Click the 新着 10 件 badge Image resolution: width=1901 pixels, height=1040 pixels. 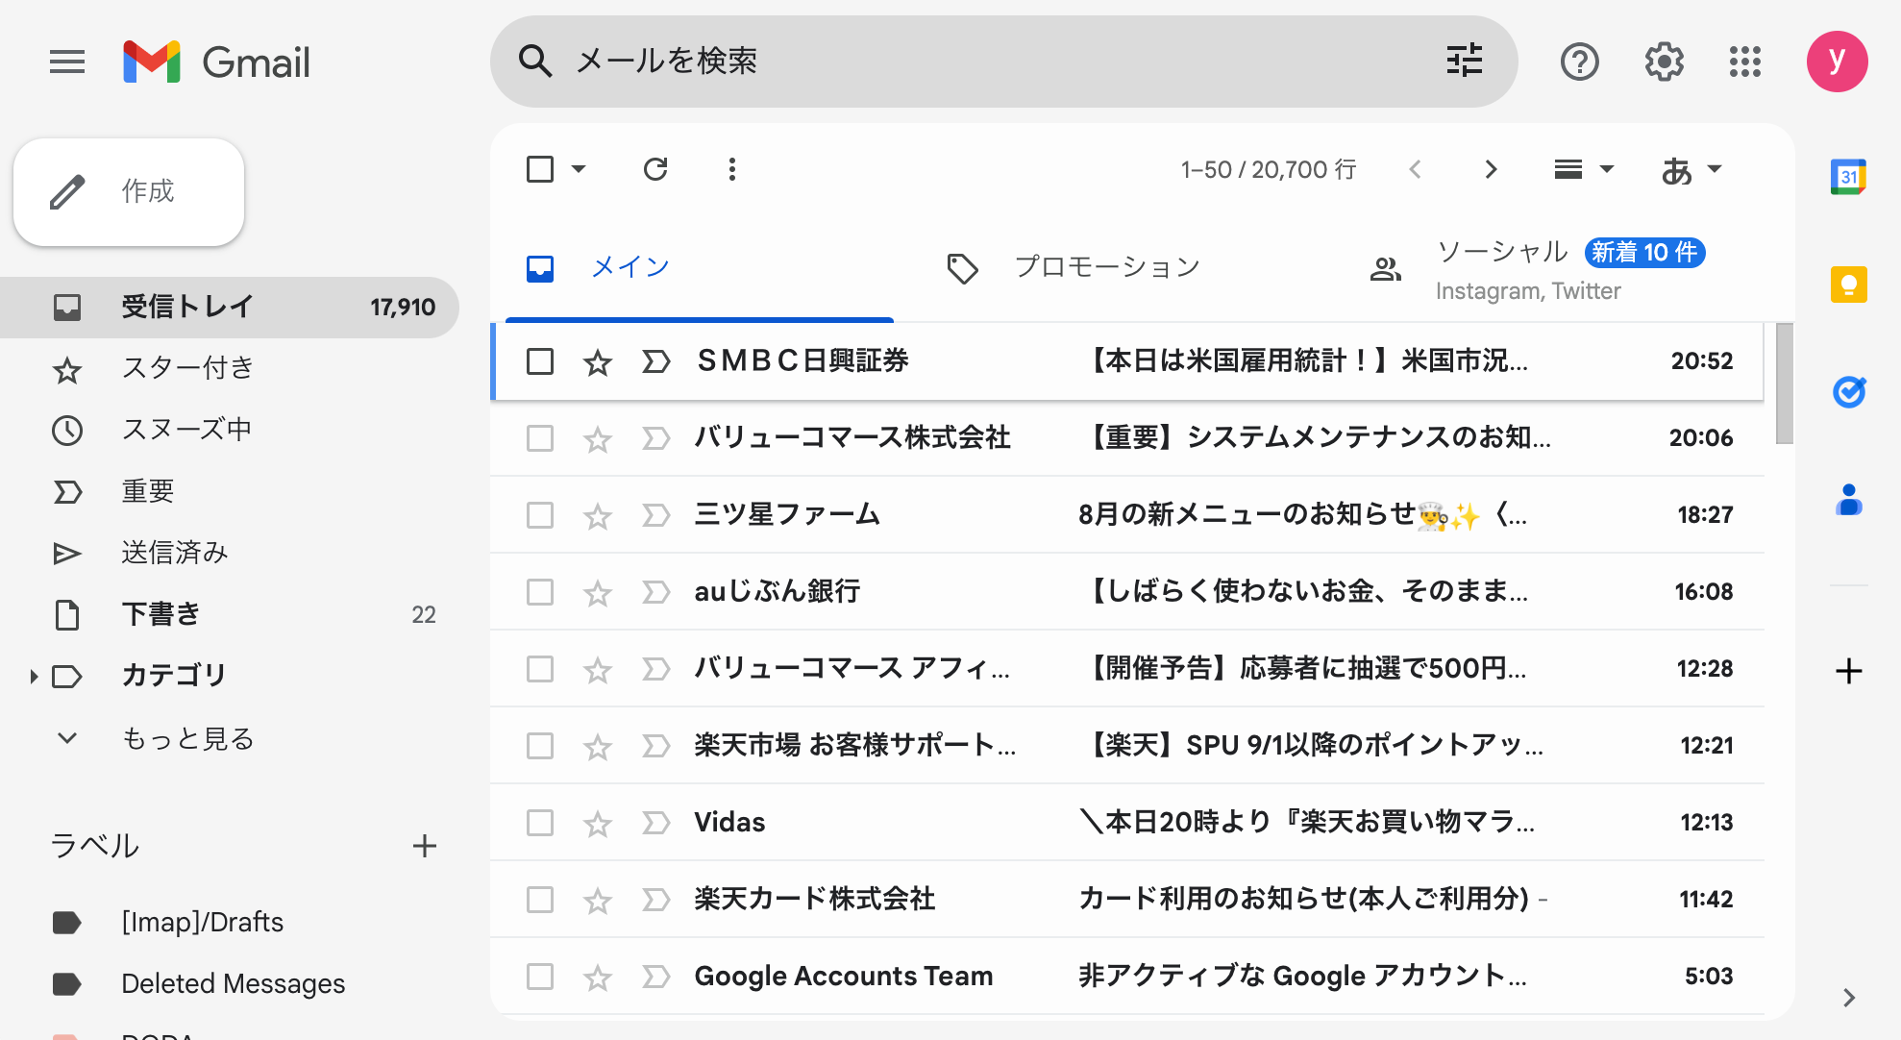1644,253
